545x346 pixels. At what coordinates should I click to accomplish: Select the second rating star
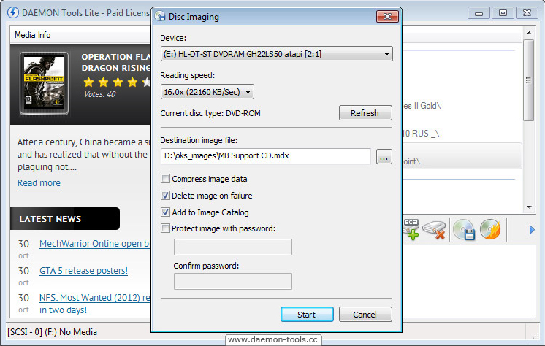[103, 82]
